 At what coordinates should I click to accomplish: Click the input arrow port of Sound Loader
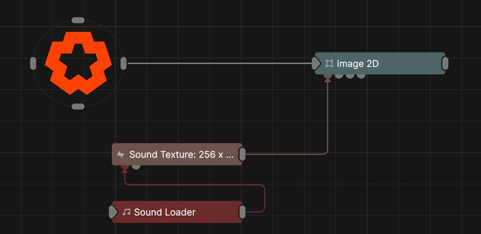click(x=113, y=212)
